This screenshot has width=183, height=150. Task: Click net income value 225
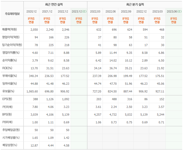[51, 45]
